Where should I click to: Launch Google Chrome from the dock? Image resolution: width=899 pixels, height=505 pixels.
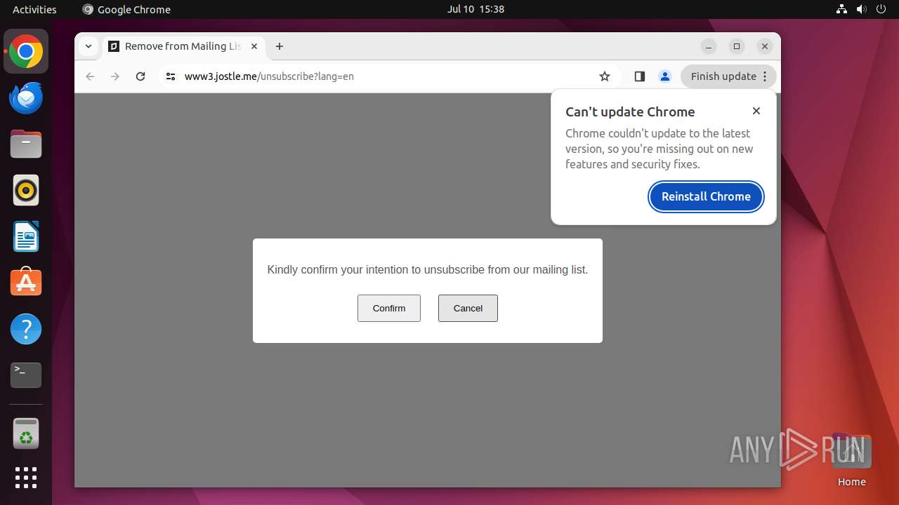(x=26, y=52)
